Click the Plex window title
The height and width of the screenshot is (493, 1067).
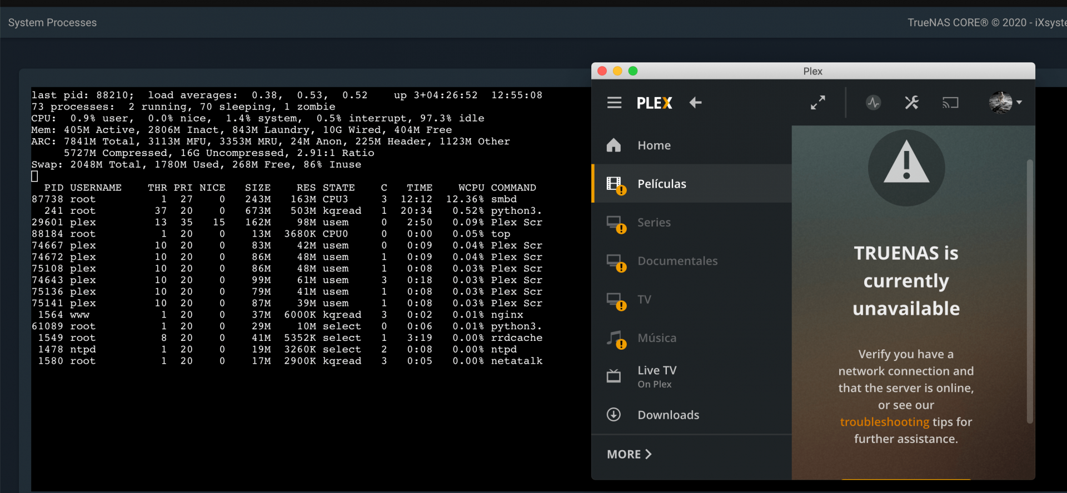(812, 71)
